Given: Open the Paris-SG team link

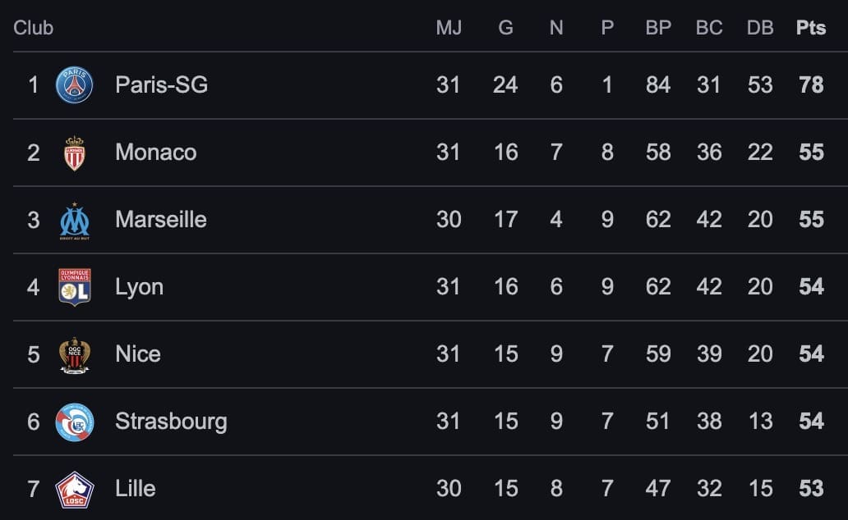Looking at the screenshot, I should click(x=161, y=84).
